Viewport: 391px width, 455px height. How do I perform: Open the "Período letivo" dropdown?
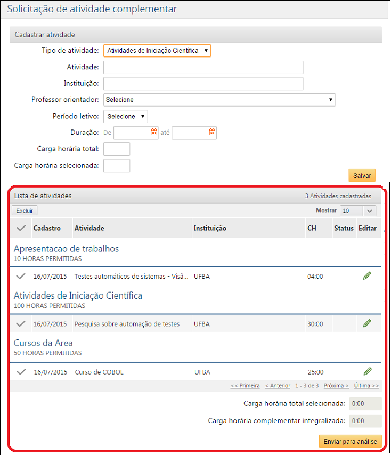125,116
